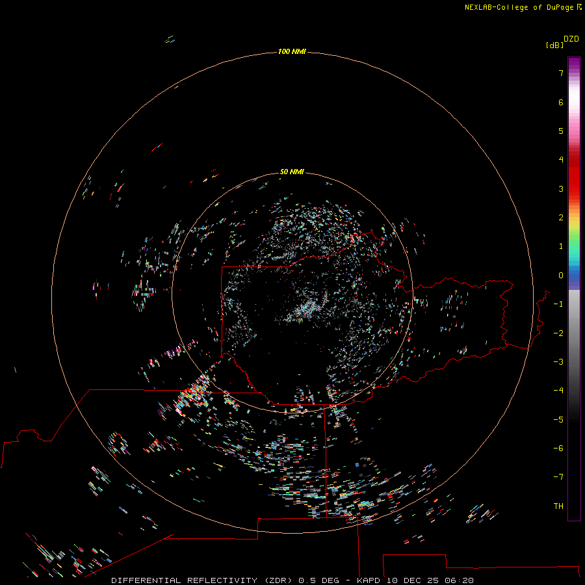This screenshot has height=585, width=585.
Task: Click the -3 value on color scale
Action: [x=558, y=362]
